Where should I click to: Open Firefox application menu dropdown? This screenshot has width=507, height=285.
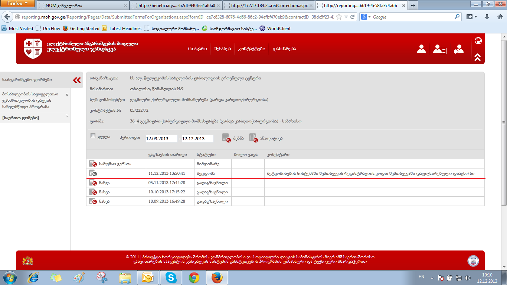point(17,4)
